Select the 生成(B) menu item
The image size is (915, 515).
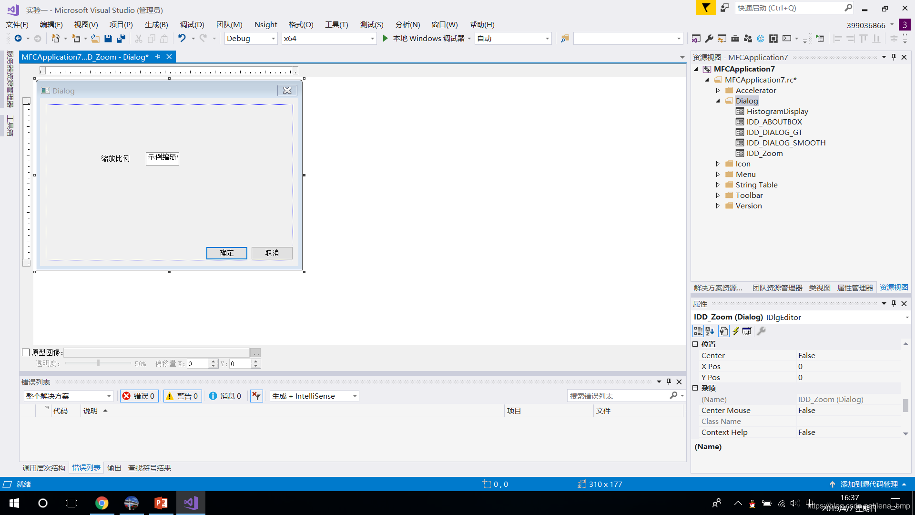click(x=156, y=24)
